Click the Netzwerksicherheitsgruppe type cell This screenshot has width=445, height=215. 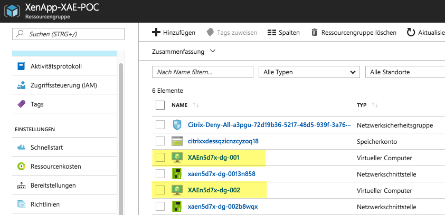[x=395, y=125]
